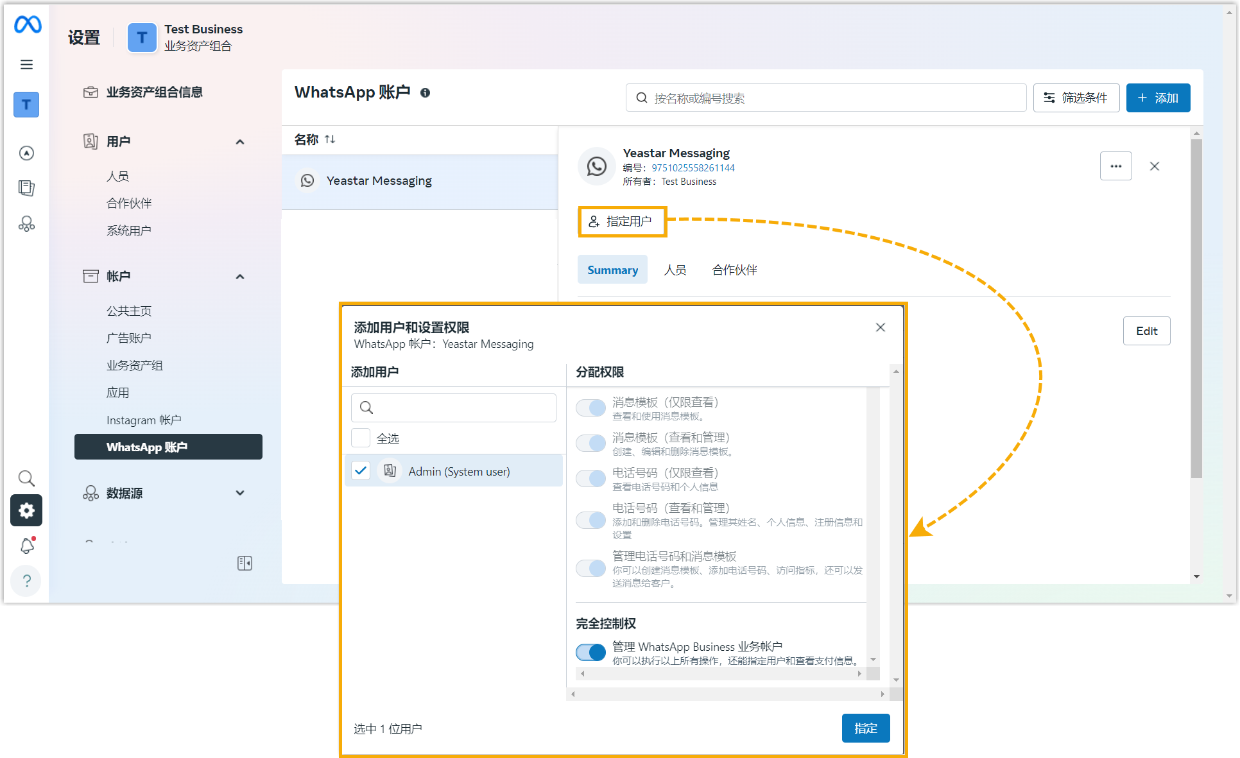
Task: Click the settings gear icon
Action: pyautogui.click(x=26, y=510)
